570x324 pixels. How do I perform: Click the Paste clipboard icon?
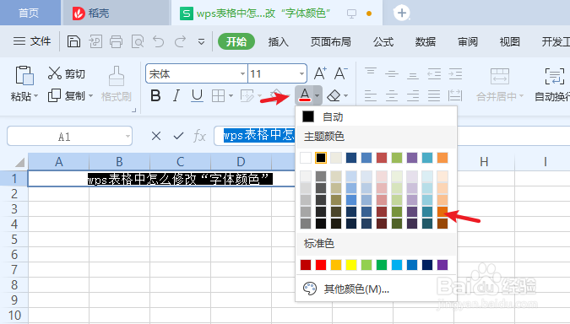24,76
